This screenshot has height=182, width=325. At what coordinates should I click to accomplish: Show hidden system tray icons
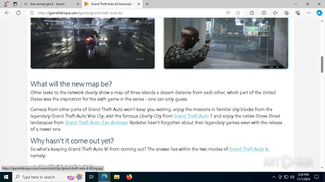coord(274,177)
